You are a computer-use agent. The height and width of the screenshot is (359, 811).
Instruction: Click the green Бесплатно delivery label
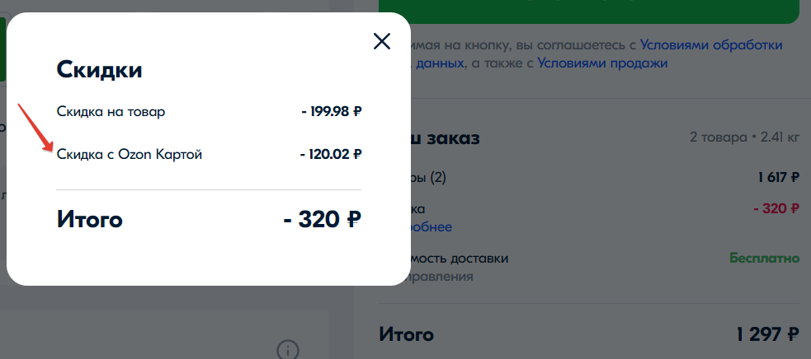click(x=764, y=258)
